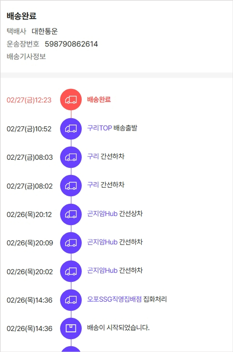233x352 pixels.
Task: Click the red delivery-complete truck icon
Action: 71,99
